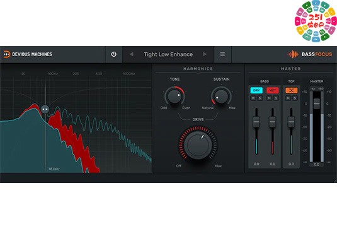Click the BASS mixer group label
This screenshot has height=229, width=337.
[265, 81]
